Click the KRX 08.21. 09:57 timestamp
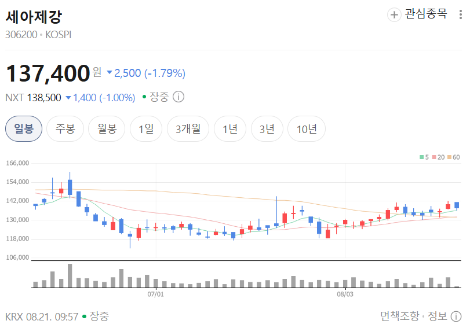 [42, 316]
